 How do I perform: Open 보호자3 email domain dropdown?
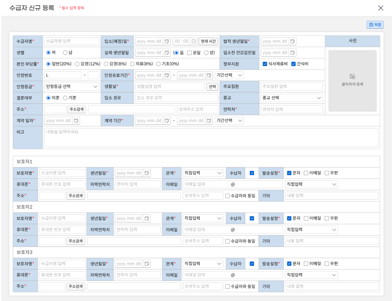coord(311,275)
